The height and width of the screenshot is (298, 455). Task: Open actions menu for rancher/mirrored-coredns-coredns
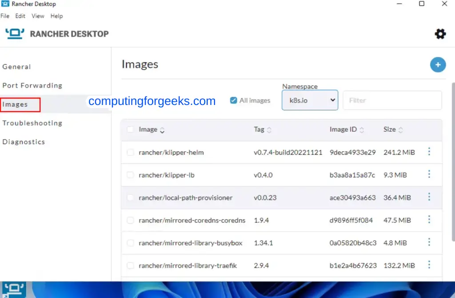(x=429, y=220)
